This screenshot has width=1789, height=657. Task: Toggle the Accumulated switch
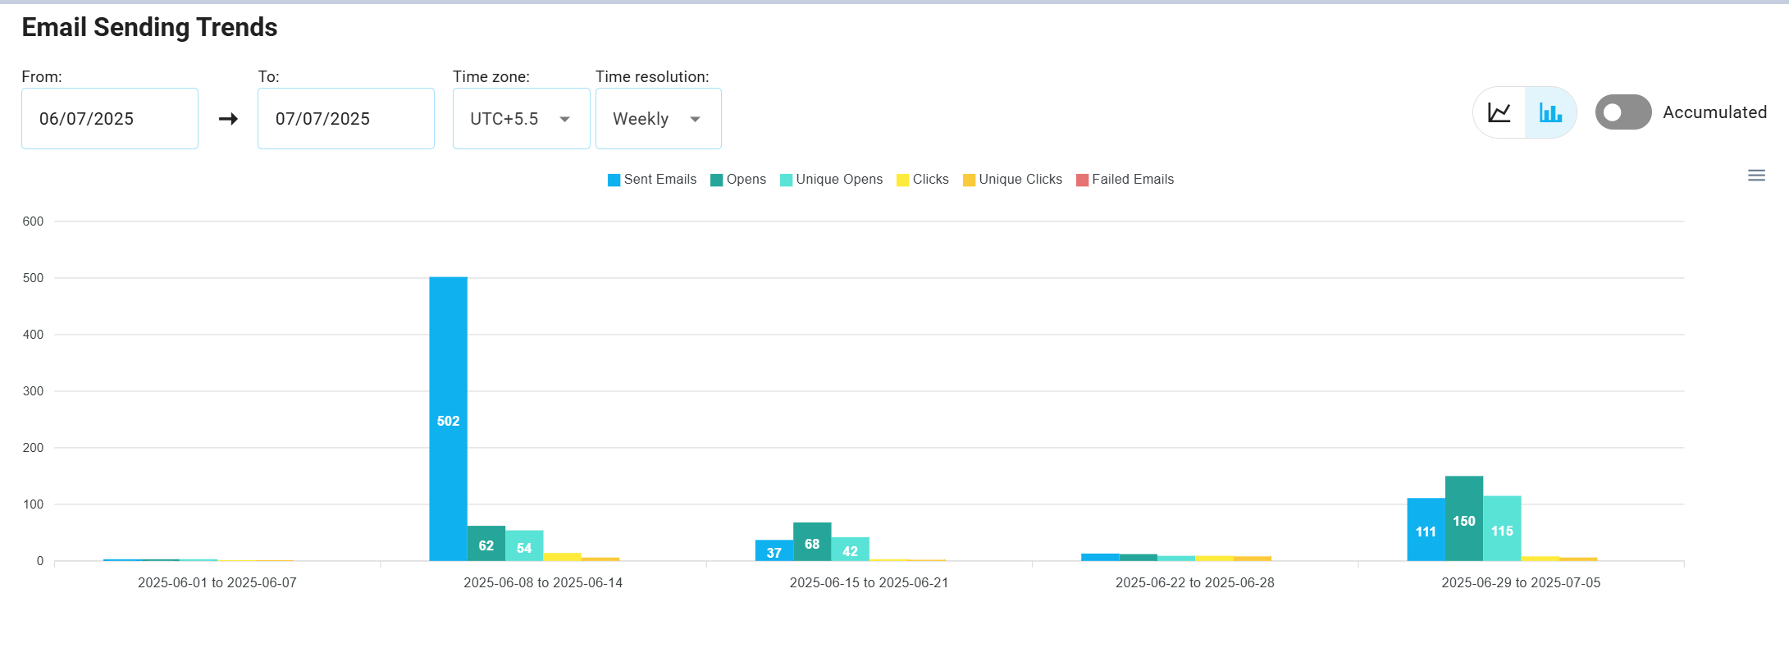pos(1622,112)
